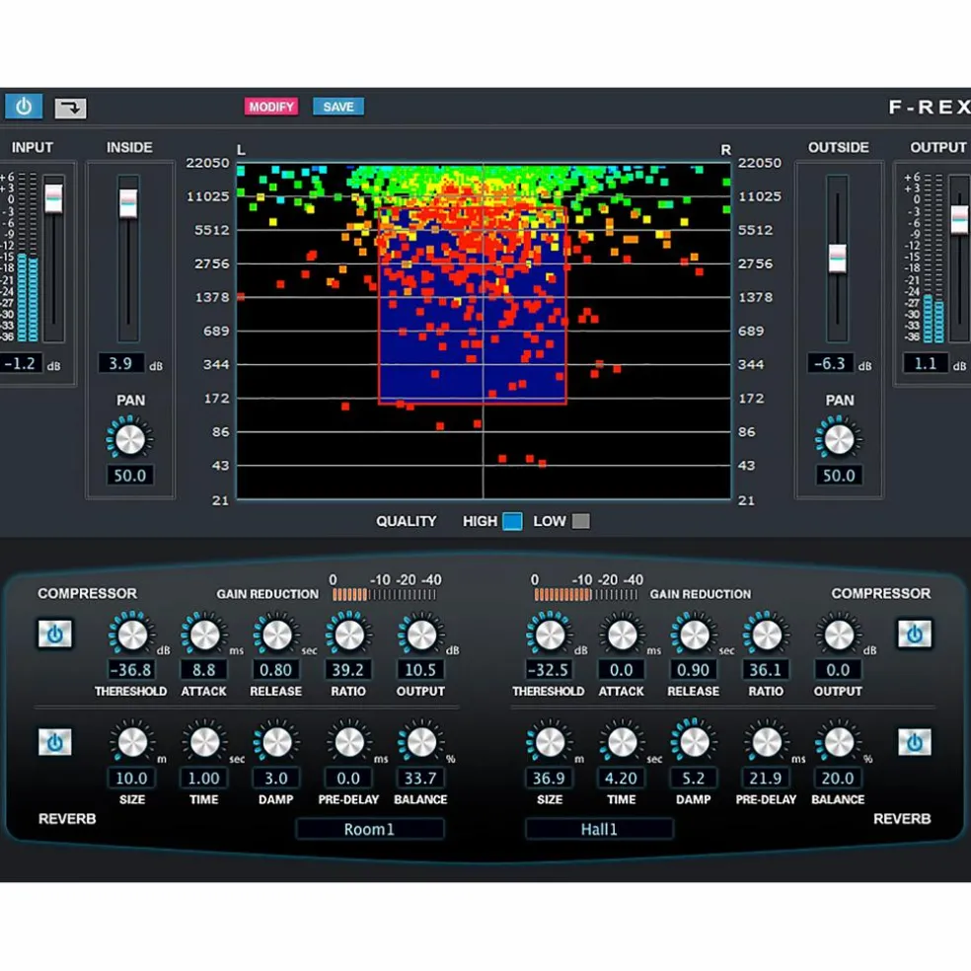Click the OUTSIDE PAN knob

839,440
